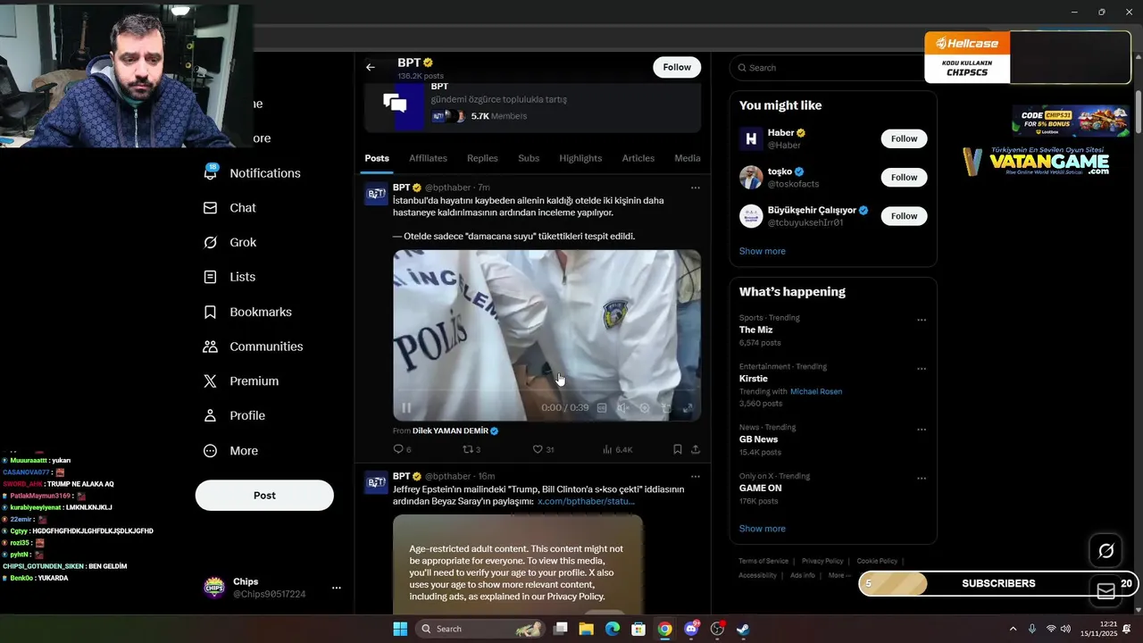Open the taskbar volume control
Image resolution: width=1143 pixels, height=643 pixels.
pos(1065,629)
